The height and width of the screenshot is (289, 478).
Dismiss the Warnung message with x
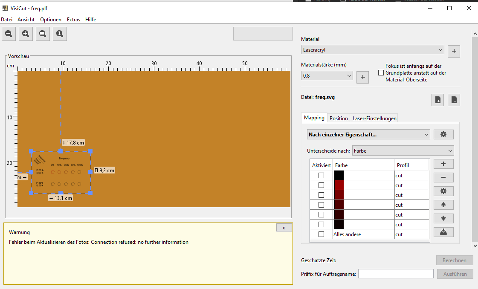[x=284, y=227]
